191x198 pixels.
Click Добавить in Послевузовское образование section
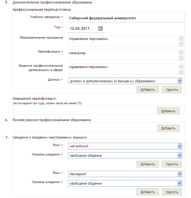point(168,128)
